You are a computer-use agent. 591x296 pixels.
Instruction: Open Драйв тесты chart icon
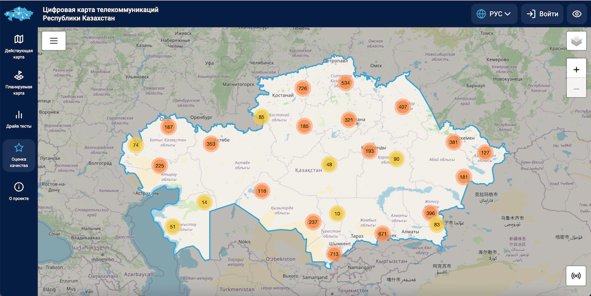tap(19, 115)
